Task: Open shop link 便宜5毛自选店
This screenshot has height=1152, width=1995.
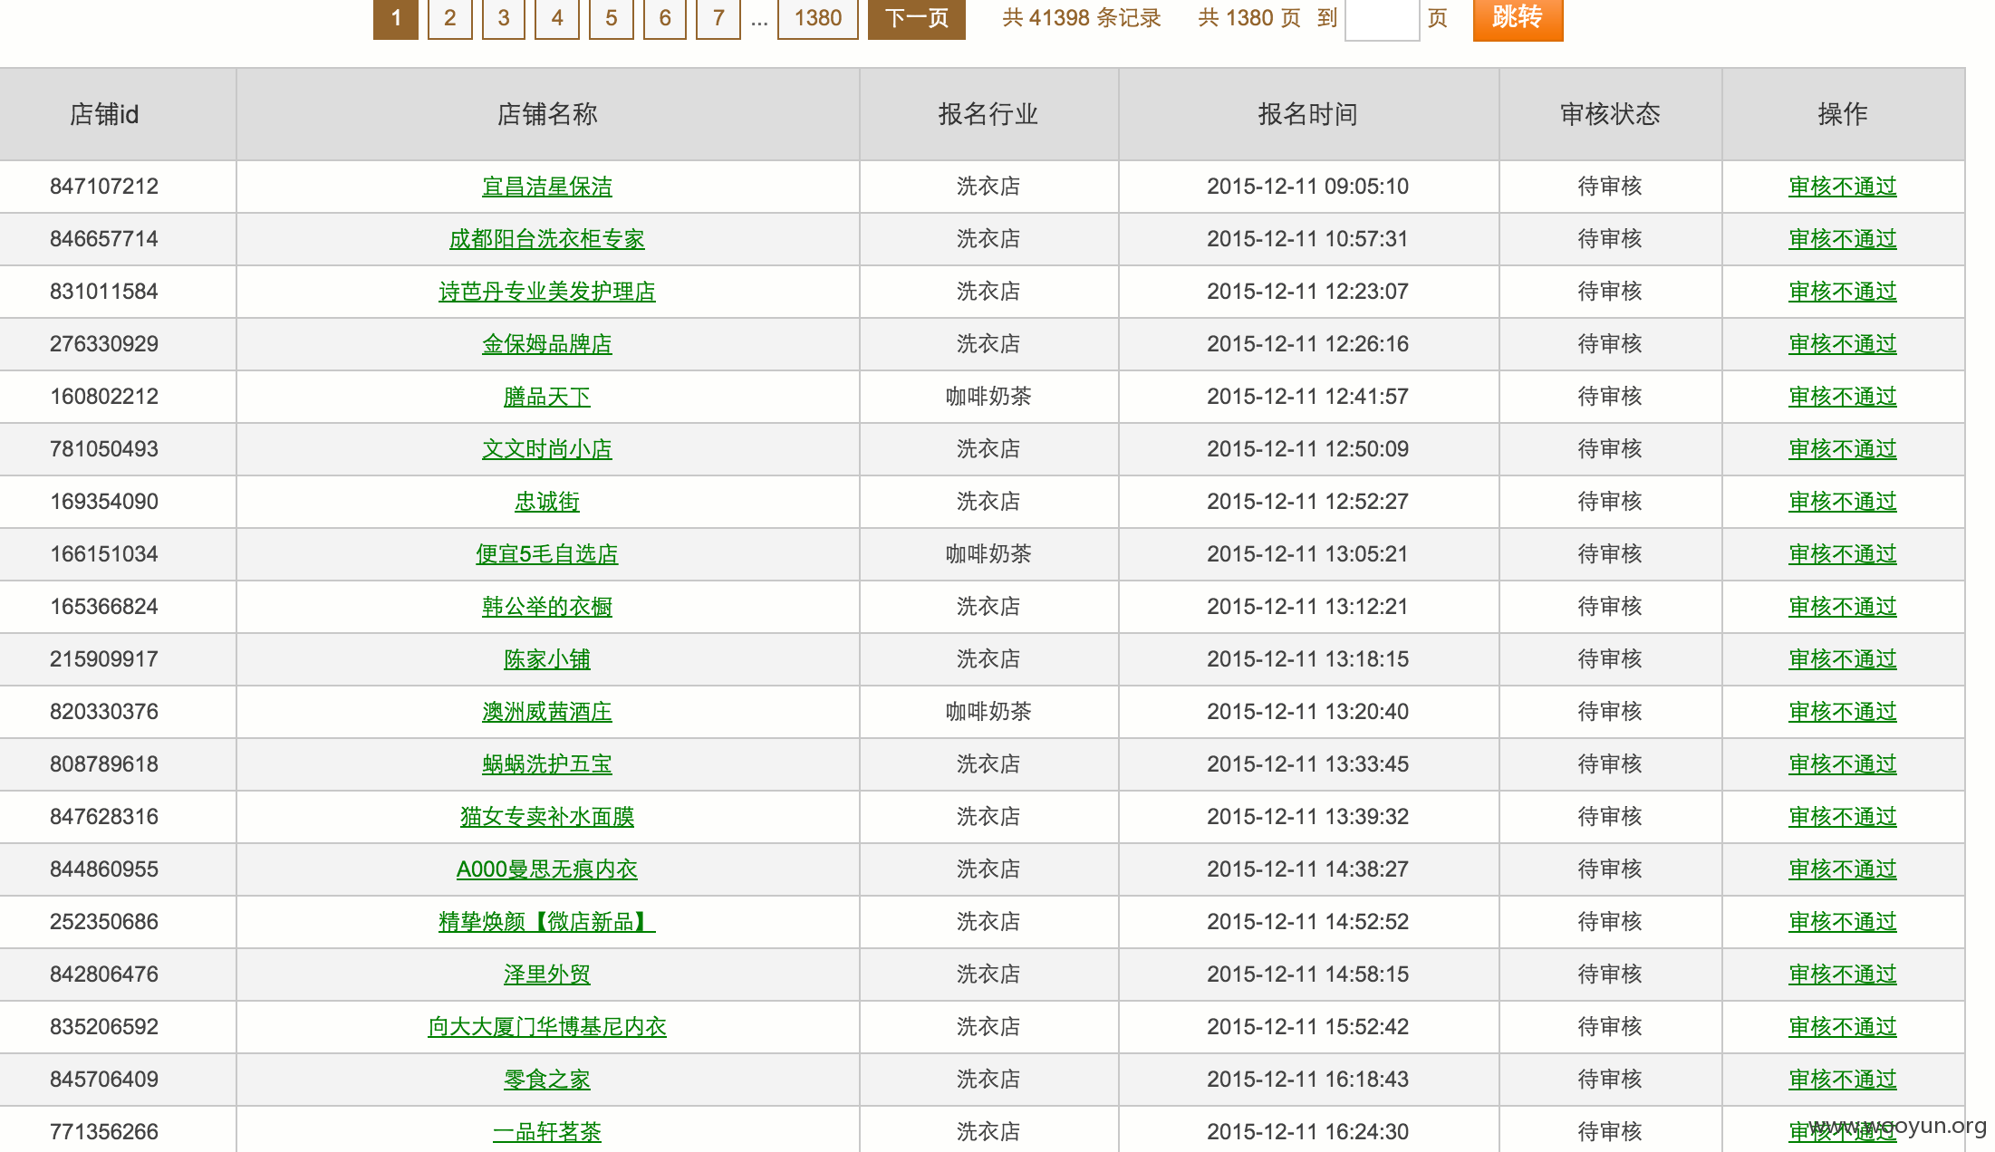Action: (x=547, y=554)
